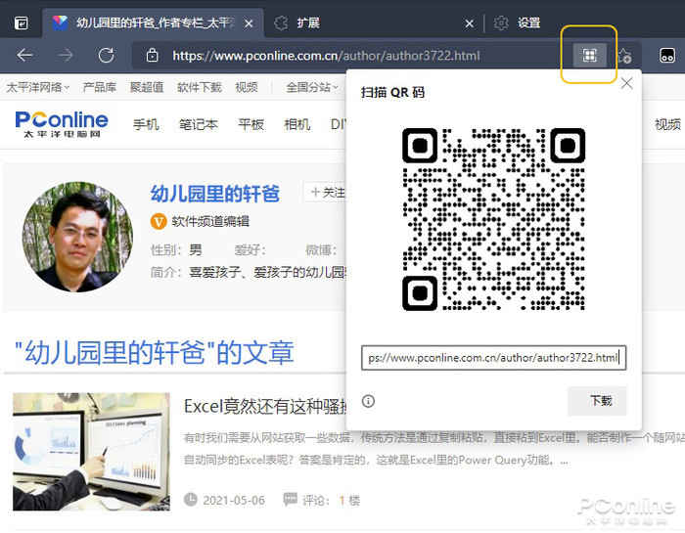Add page to favorites star icon
Viewport: 685px width, 533px height.
click(x=624, y=56)
